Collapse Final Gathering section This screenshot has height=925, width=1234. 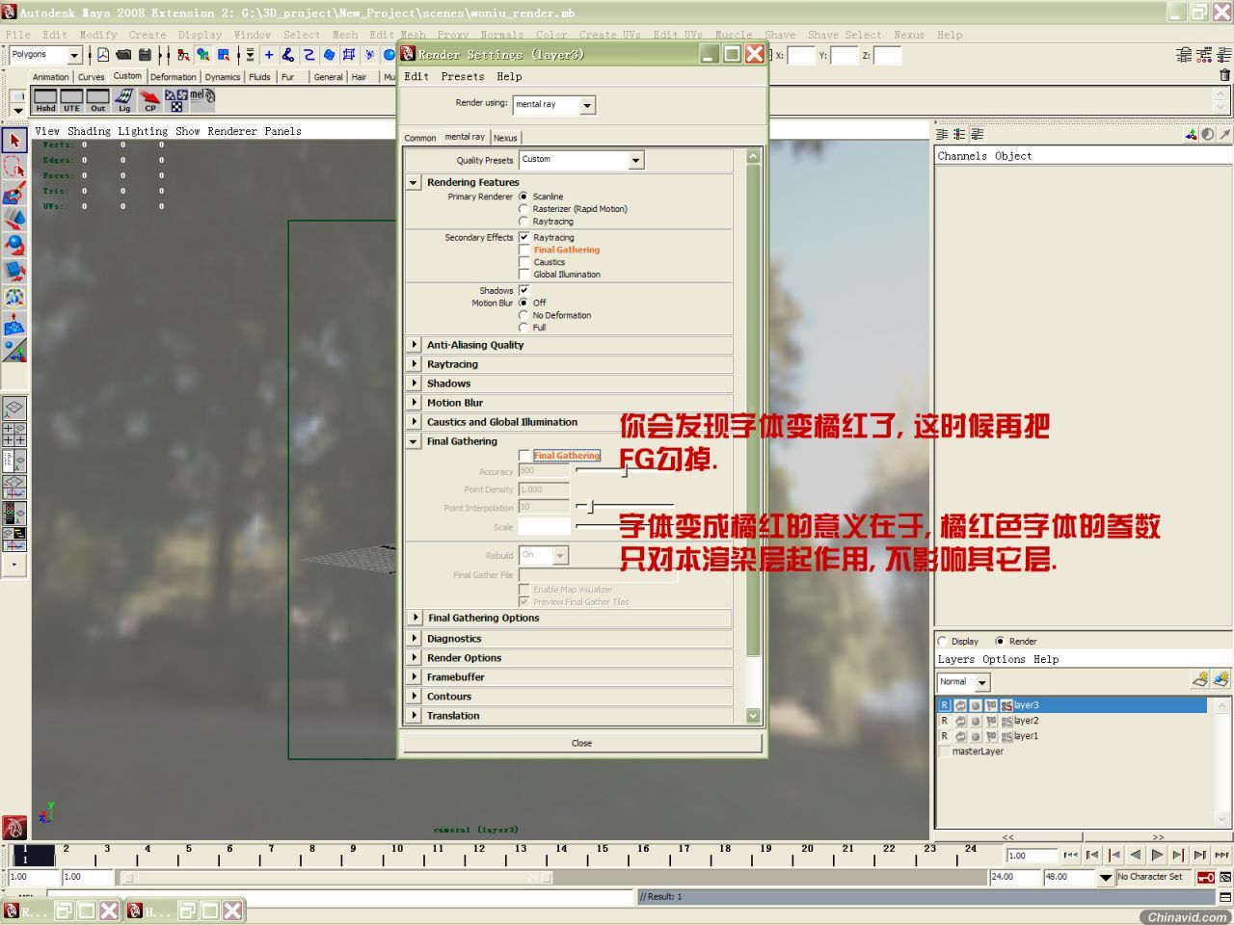(414, 441)
